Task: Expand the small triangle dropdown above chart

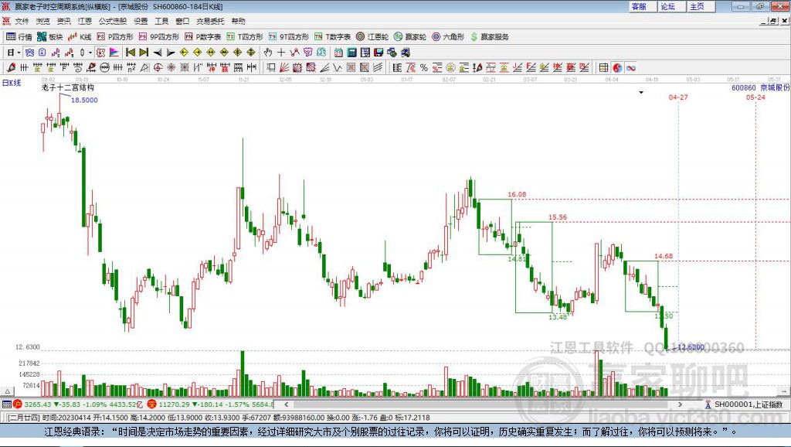Action: 641,93
